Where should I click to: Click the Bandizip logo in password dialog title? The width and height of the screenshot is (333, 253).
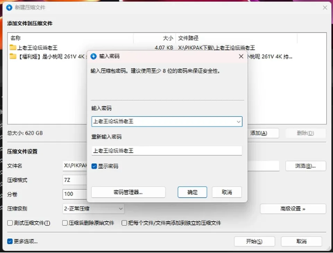point(93,56)
